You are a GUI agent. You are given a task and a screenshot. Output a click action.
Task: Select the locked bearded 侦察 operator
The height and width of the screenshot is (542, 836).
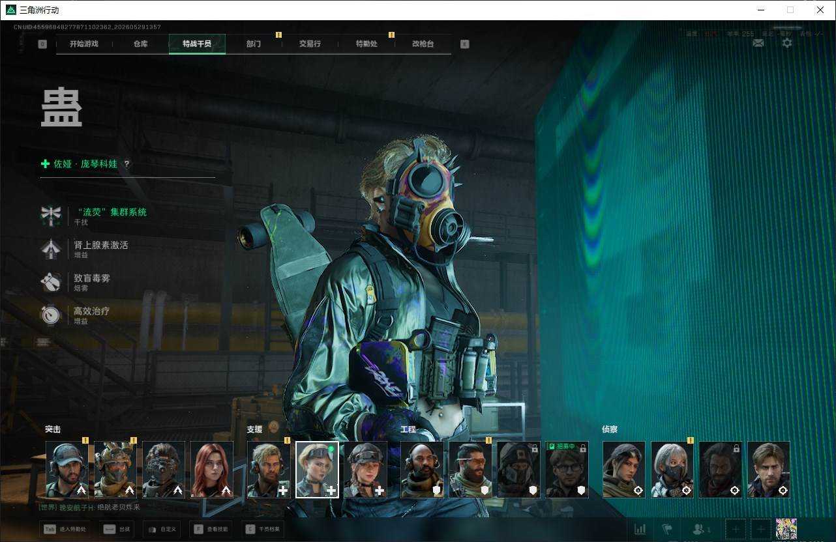pyautogui.click(x=721, y=470)
